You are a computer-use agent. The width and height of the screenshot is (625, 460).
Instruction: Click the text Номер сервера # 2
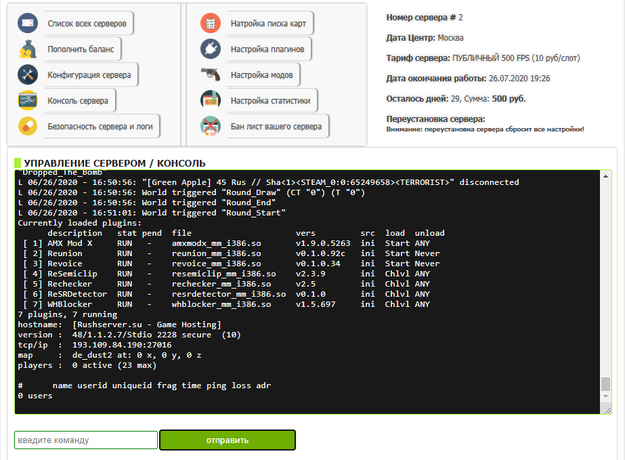coord(425,18)
